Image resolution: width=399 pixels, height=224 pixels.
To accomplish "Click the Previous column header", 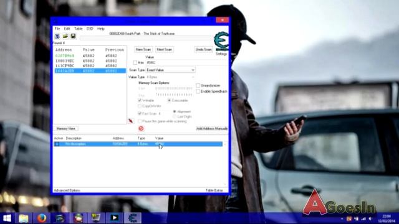I will tap(115, 50).
